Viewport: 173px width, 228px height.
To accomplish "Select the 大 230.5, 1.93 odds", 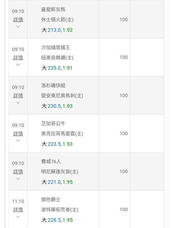I will [57, 106].
